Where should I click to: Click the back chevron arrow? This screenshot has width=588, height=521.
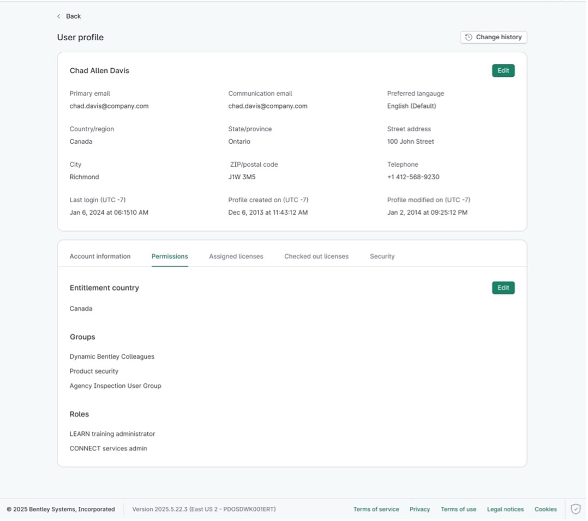tap(58, 16)
